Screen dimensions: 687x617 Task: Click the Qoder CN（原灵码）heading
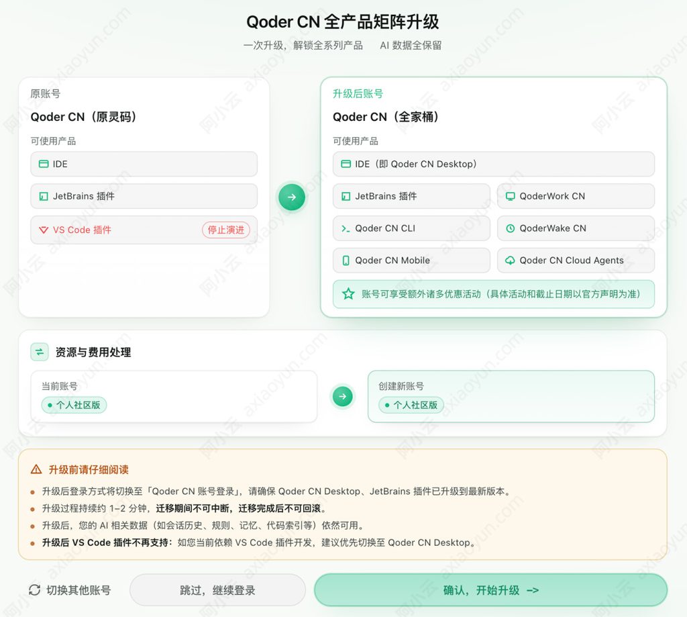tap(83, 117)
